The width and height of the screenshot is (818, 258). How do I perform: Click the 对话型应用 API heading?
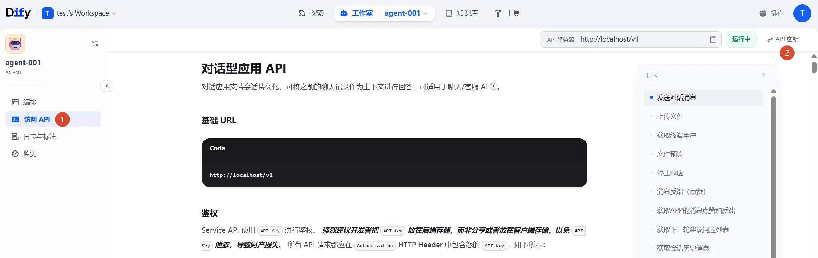coord(244,69)
